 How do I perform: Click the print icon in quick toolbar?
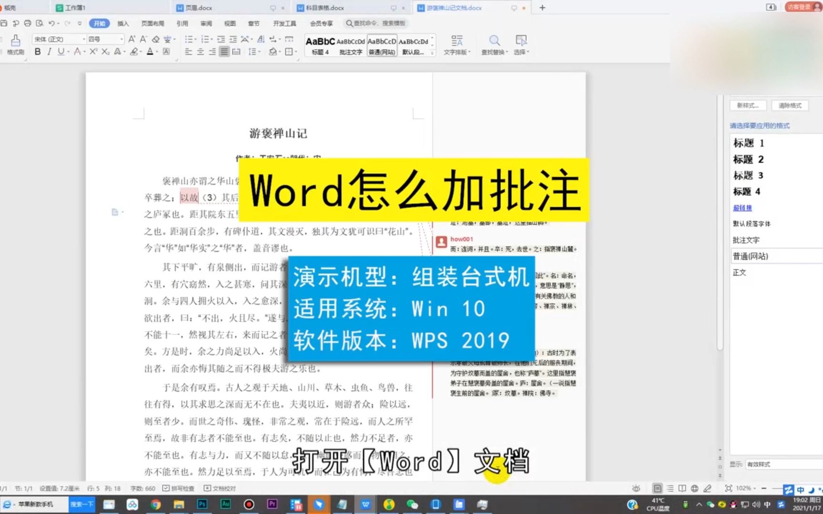27,23
